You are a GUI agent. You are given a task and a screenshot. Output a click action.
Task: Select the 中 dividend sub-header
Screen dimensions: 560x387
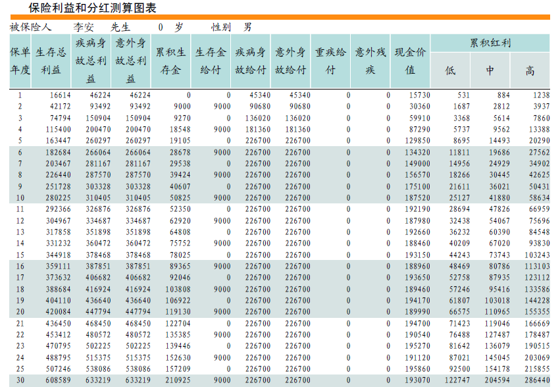tap(490, 70)
